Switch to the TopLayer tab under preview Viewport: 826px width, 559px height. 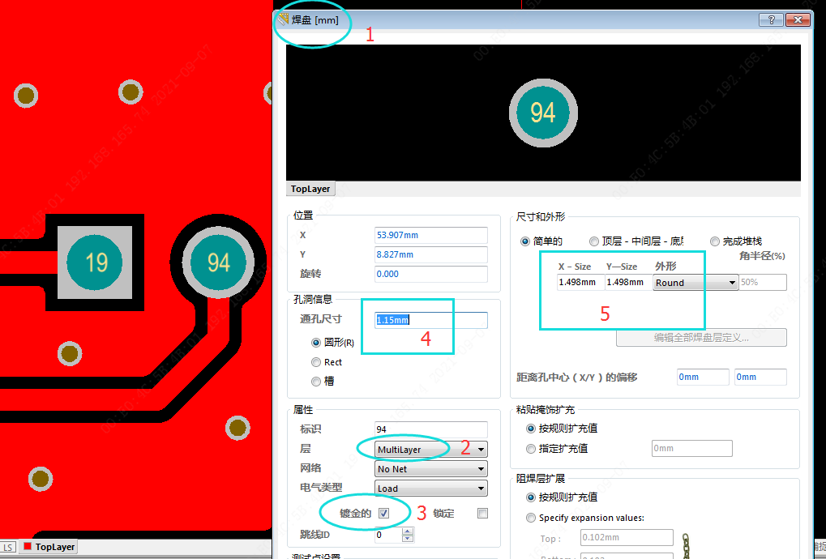click(310, 189)
